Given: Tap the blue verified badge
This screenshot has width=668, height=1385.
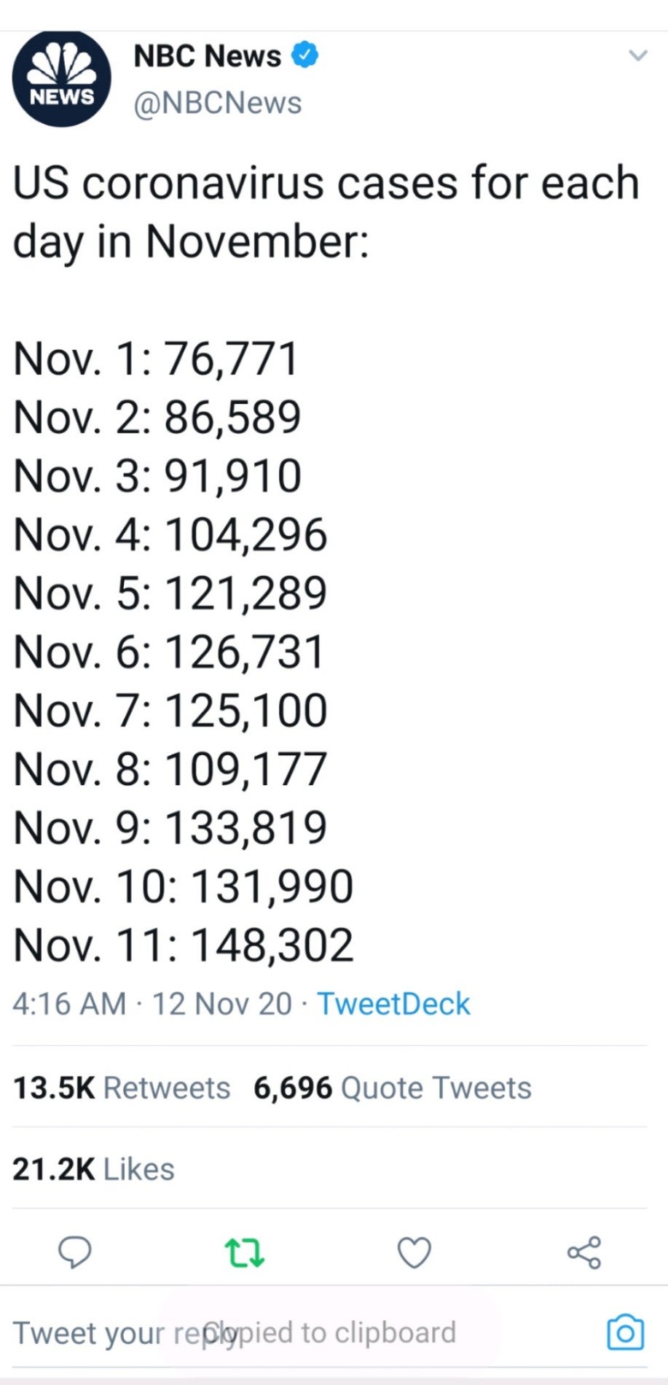Looking at the screenshot, I should coord(305,55).
